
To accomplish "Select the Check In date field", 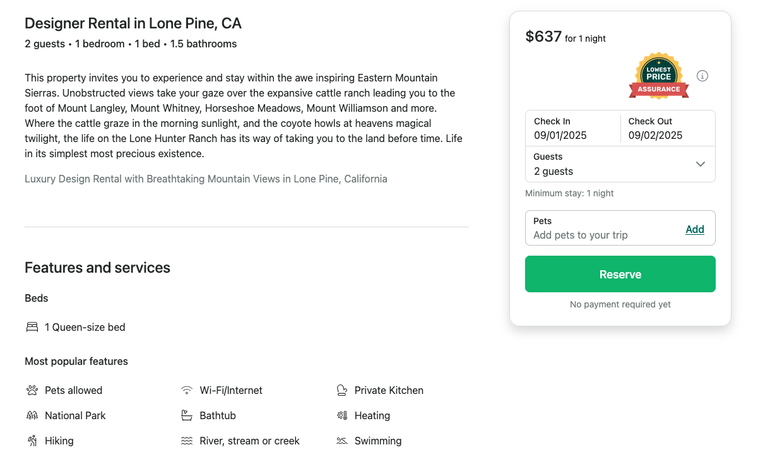I will (x=572, y=128).
